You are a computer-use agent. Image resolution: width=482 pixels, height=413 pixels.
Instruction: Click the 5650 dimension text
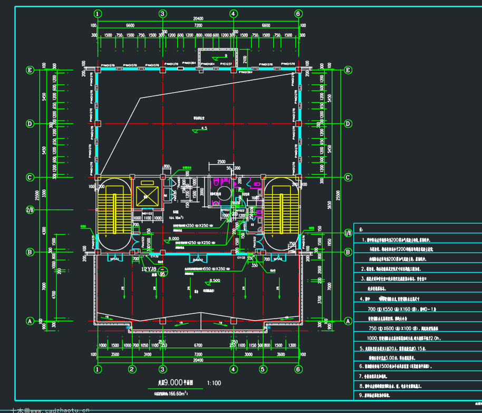330,205
